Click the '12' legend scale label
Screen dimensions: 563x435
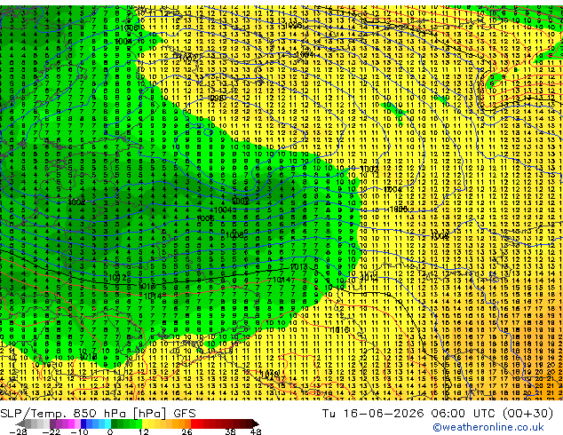pyautogui.click(x=144, y=431)
